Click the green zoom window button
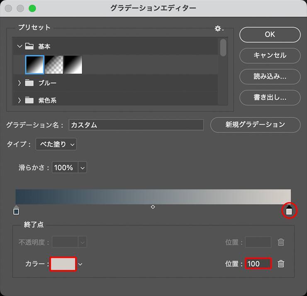The image size is (307, 296). 32,8
